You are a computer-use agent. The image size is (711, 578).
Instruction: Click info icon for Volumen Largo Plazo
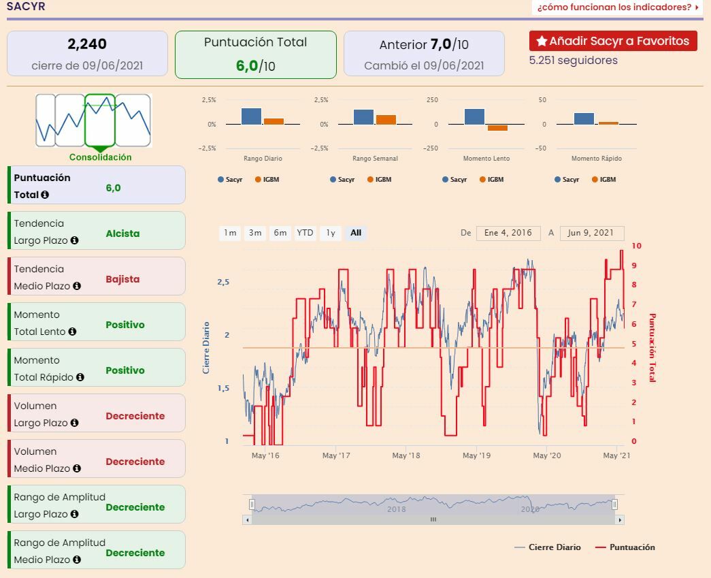pyautogui.click(x=74, y=423)
